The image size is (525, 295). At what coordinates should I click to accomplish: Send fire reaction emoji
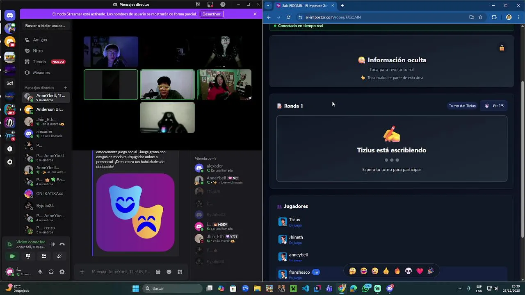[397, 271]
